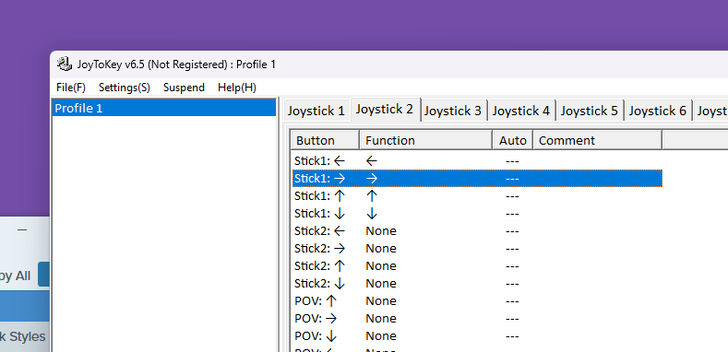Click None function for POV up row
The image size is (728, 352).
(x=381, y=301)
